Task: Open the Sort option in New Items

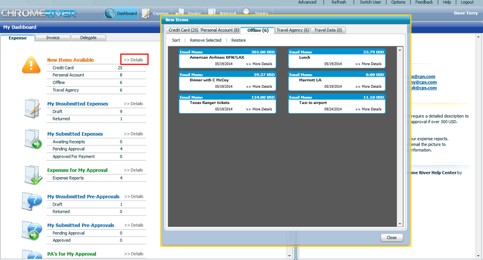Action: [x=176, y=40]
